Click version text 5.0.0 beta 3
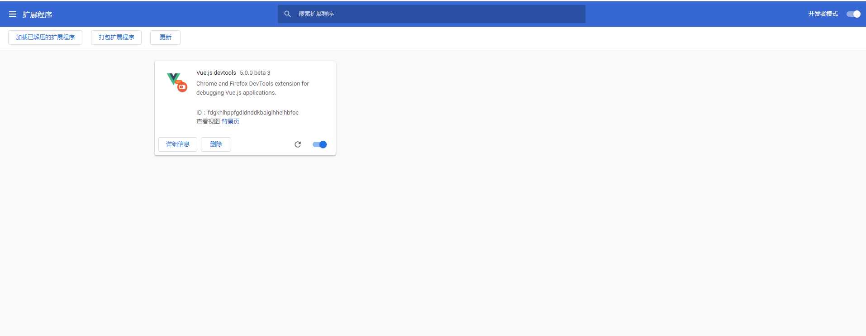This screenshot has width=866, height=336. click(255, 73)
